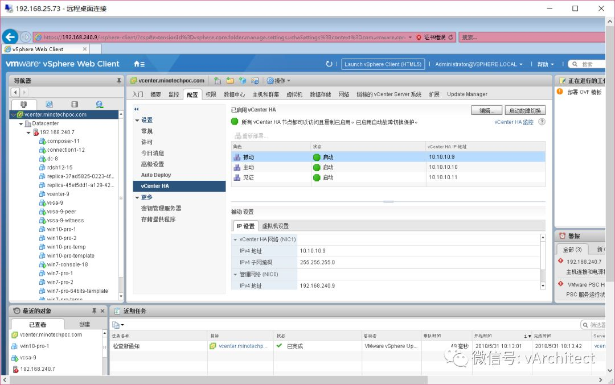The image size is (615, 385).
Task: Switch to the 监控 tab
Action: click(174, 94)
